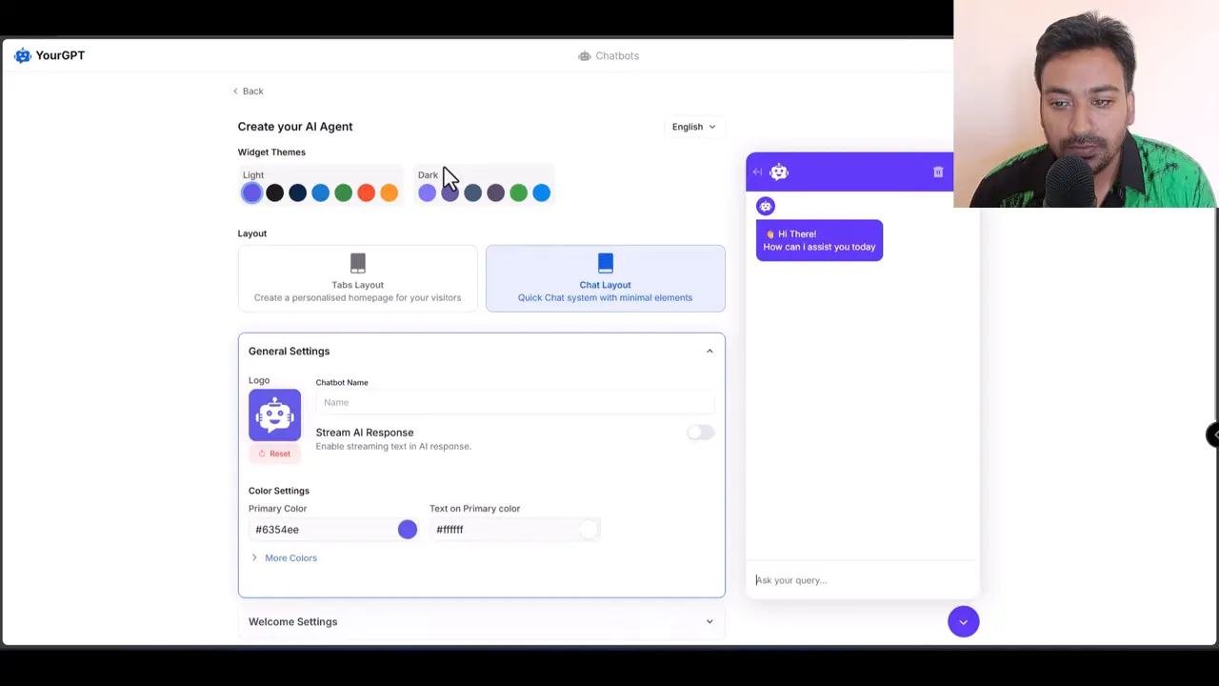The width and height of the screenshot is (1219, 686).
Task: Select the green dark theme swatch
Action: point(518,192)
